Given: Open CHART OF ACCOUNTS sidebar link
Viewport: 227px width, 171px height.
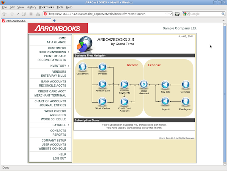Looking at the screenshot, I should pos(50,101).
